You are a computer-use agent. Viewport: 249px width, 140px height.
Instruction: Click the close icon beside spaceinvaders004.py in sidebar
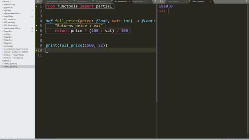(3, 14)
